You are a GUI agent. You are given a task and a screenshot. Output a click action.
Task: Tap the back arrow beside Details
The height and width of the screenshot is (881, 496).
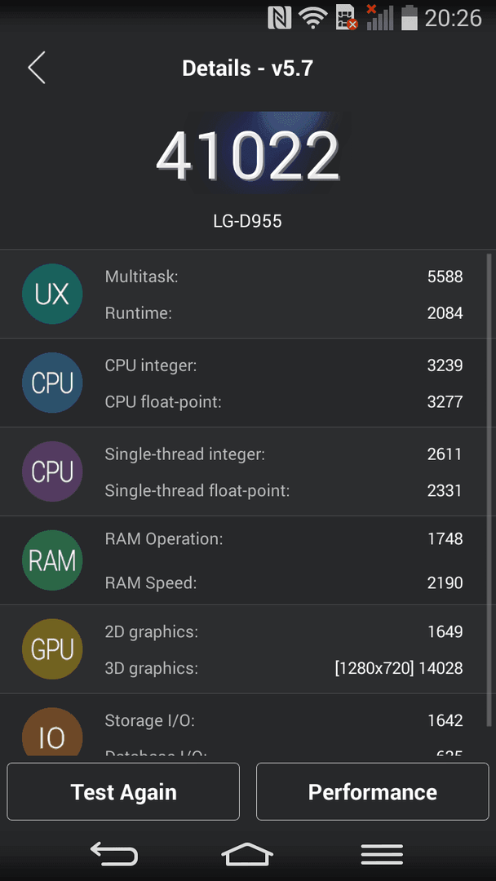pyautogui.click(x=37, y=68)
